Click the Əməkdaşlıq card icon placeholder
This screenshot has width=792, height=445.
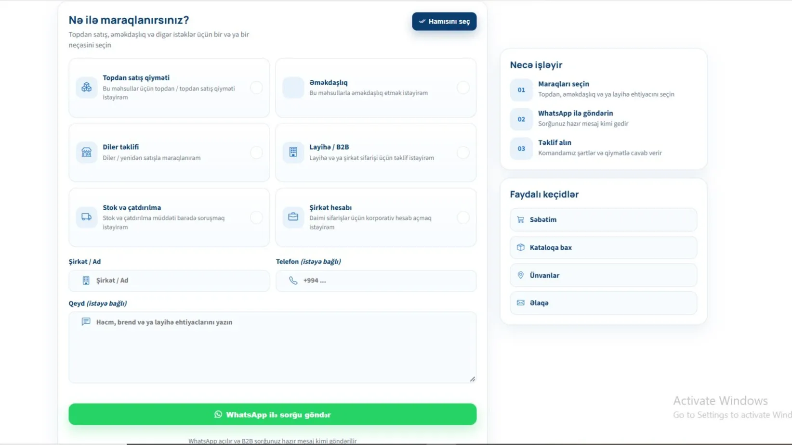(293, 88)
